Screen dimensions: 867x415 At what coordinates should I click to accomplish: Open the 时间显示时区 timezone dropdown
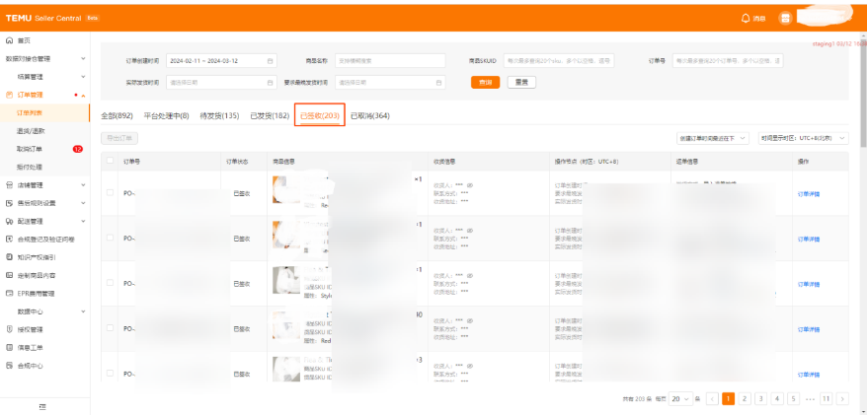(803, 139)
